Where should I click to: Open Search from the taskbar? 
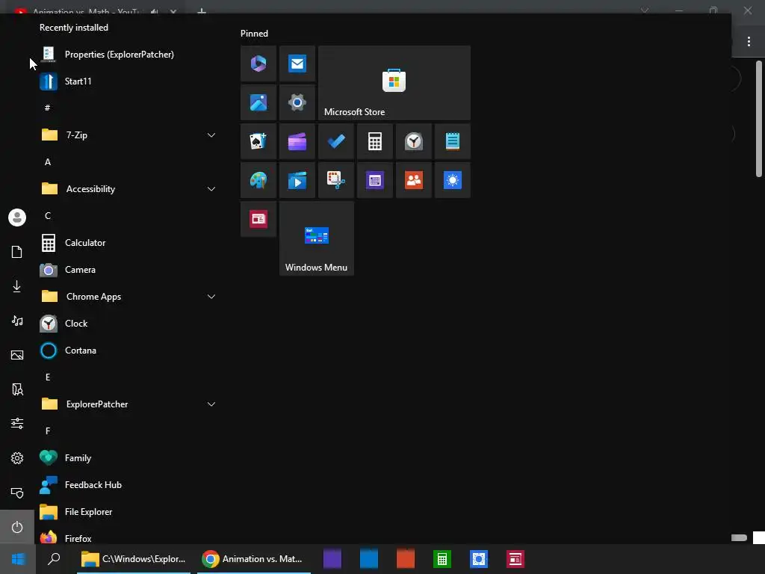coord(54,559)
